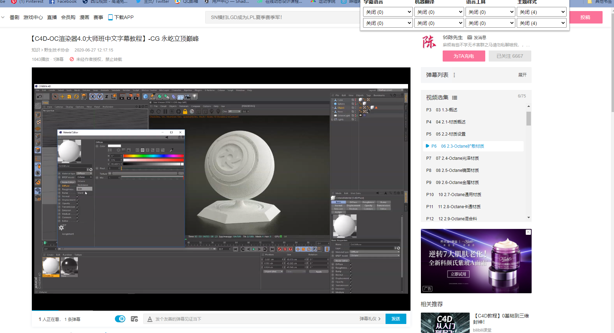This screenshot has width=614, height=333.
Task: Open the danmaku settings gear icon
Action: (x=134, y=319)
